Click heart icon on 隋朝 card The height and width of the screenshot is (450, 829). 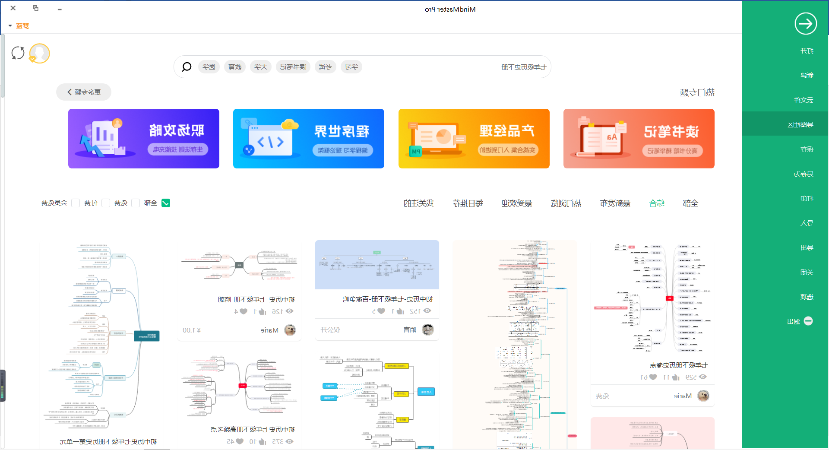pyautogui.click(x=244, y=311)
